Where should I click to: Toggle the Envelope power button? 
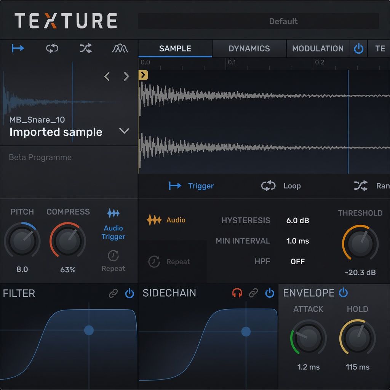coord(343,292)
